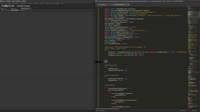Click 'void OnEnable()' in the code
This screenshot has width=200, height=112.
click(x=111, y=65)
